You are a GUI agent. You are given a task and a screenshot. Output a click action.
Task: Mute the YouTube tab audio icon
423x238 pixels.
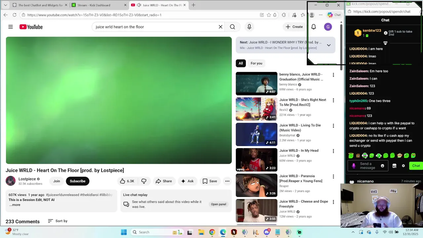139,5
